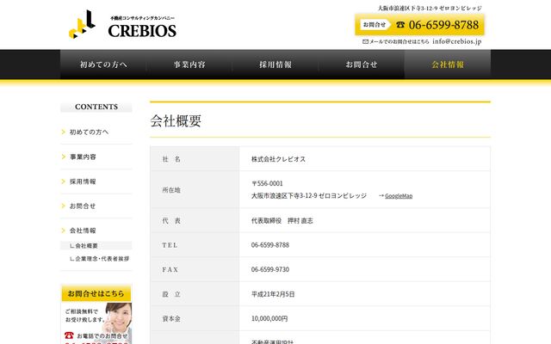This screenshot has height=344, width=551.
Task: Click the arrow icon before the GoogleMap link
Action: point(381,196)
